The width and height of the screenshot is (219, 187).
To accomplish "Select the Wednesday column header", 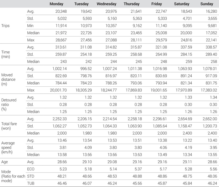I will pos(106,4).
